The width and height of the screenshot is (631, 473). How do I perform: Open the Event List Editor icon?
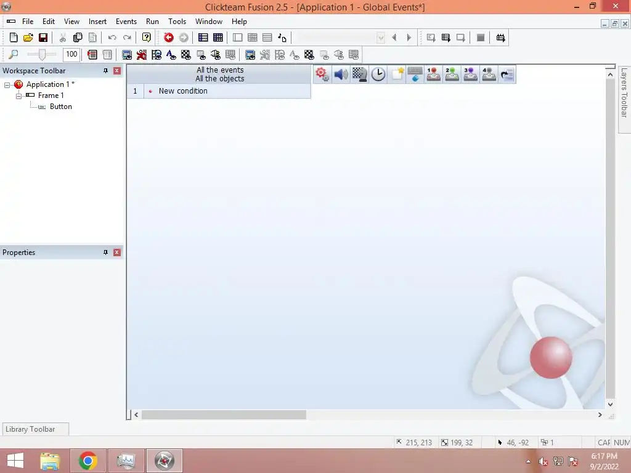pyautogui.click(x=267, y=38)
